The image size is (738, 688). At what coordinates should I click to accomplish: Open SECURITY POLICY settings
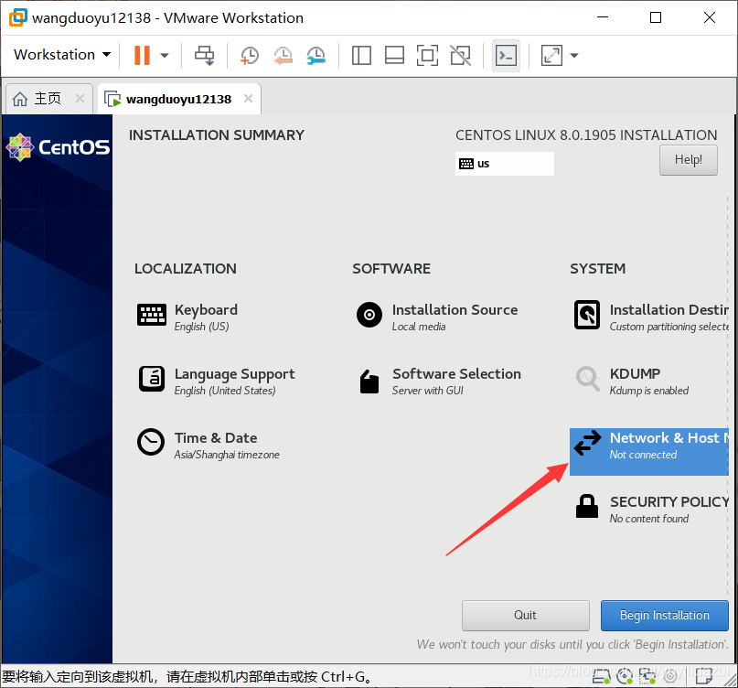(651, 509)
